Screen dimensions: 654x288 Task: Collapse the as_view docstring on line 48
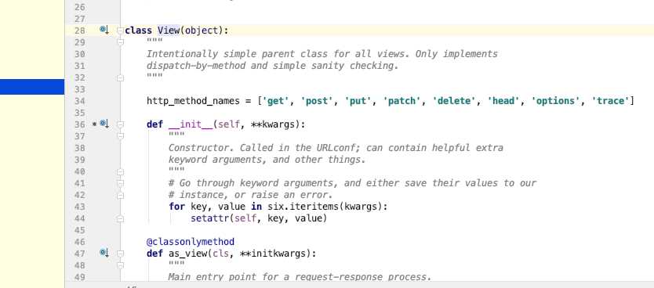pyautogui.click(x=120, y=265)
